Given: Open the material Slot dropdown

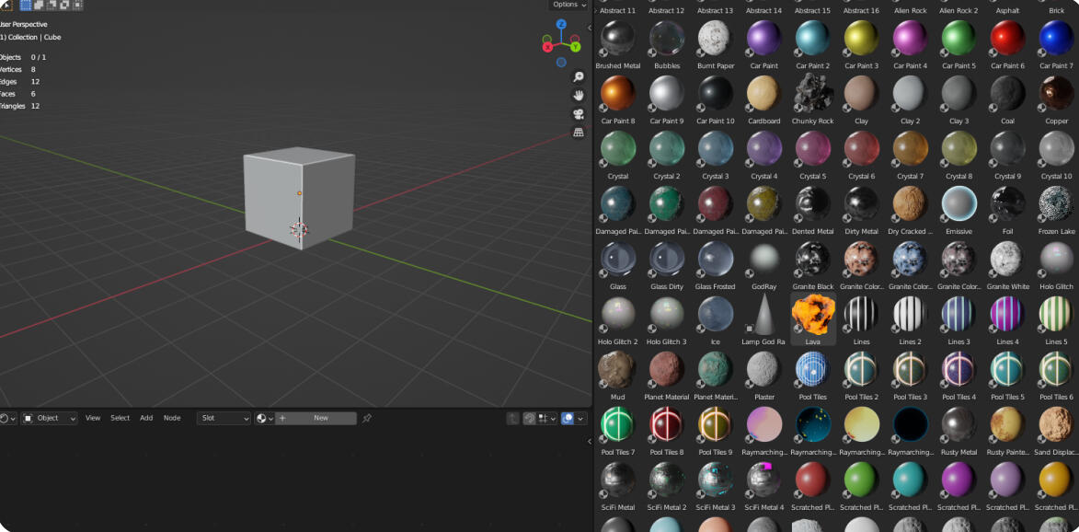Looking at the screenshot, I should click(x=224, y=418).
